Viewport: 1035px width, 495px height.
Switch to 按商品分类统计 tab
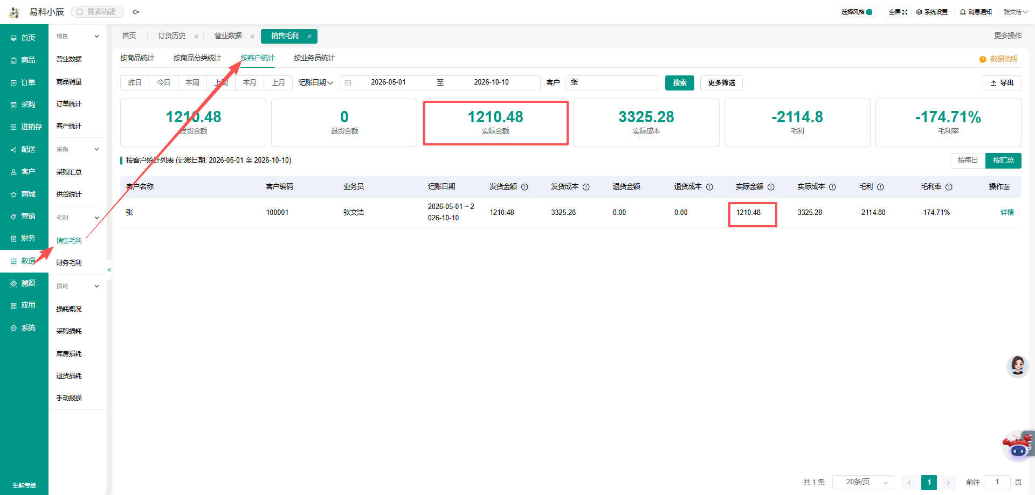pyautogui.click(x=197, y=58)
